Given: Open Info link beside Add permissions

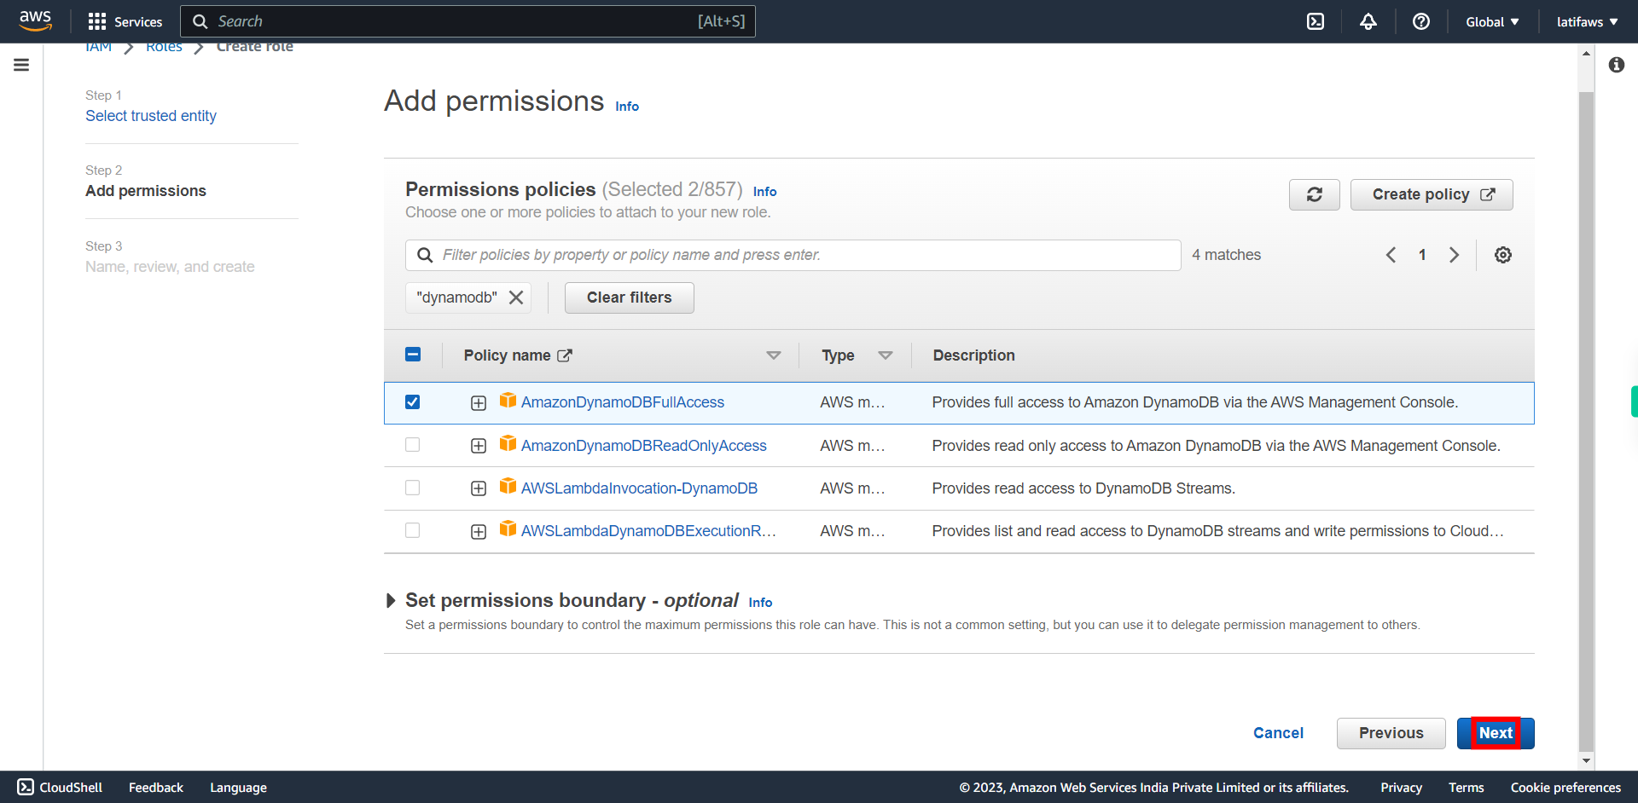Looking at the screenshot, I should point(627,107).
